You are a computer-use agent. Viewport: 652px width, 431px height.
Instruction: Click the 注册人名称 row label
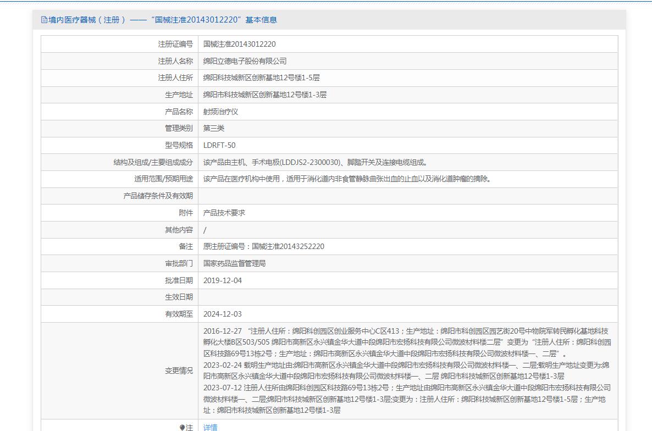click(175, 61)
